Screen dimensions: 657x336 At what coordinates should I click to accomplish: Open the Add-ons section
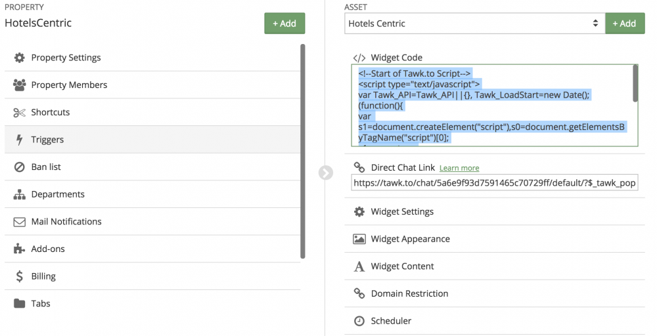pyautogui.click(x=152, y=249)
